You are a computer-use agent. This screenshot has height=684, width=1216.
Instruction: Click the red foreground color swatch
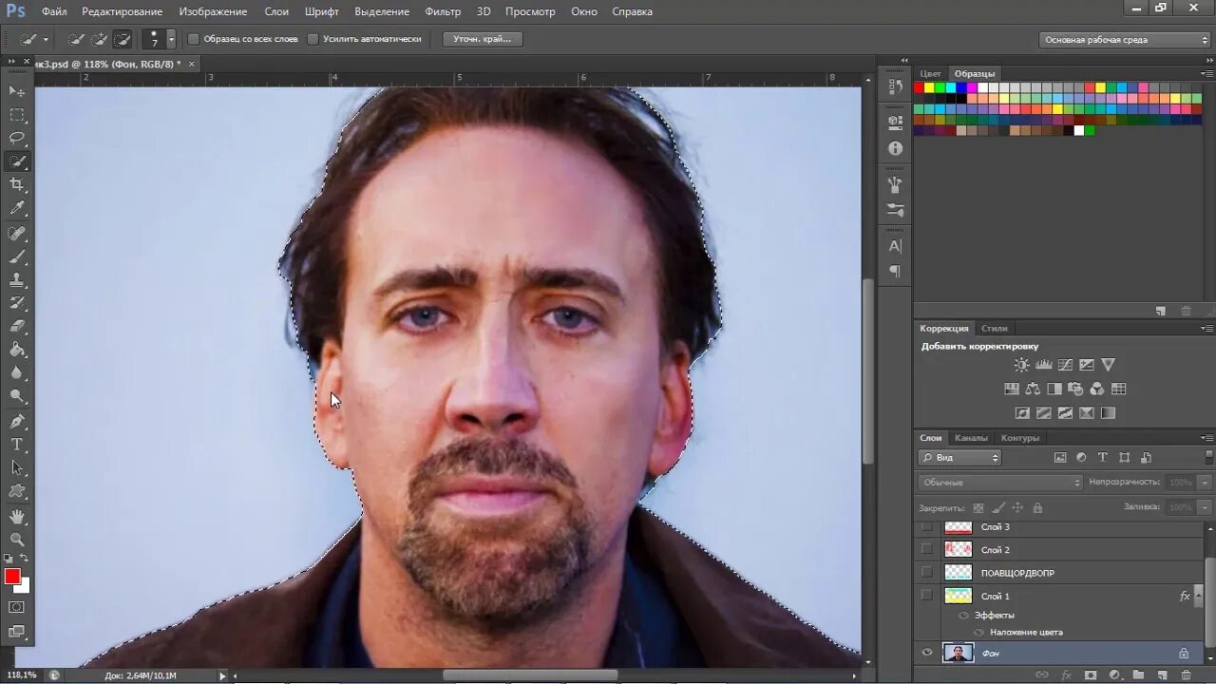(x=12, y=577)
